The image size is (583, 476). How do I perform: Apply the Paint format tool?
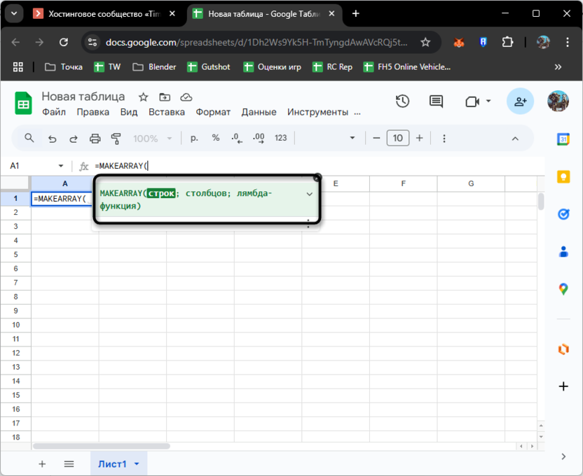(116, 138)
